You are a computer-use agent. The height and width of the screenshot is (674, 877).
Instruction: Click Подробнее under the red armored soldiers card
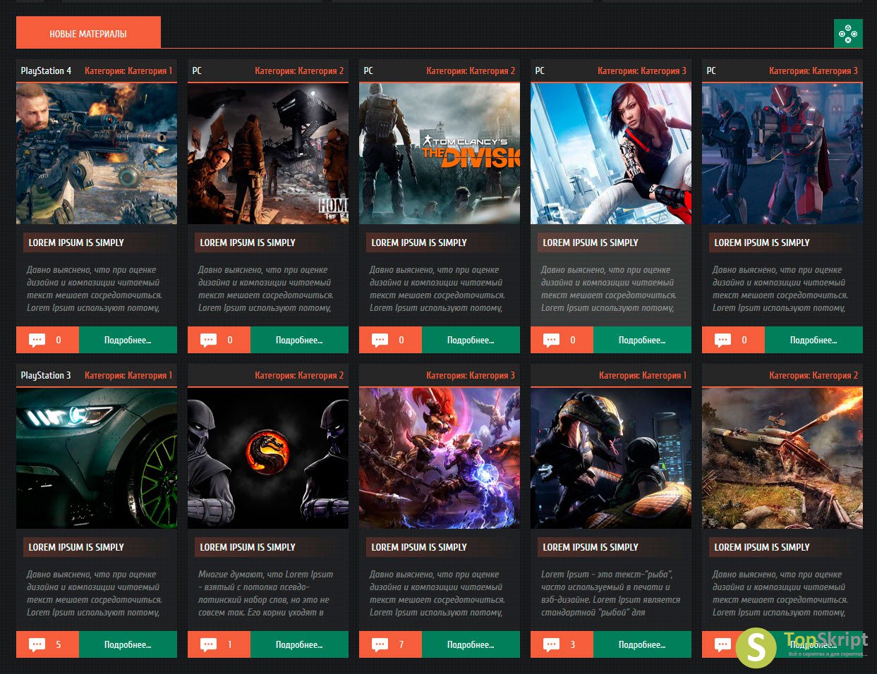tap(814, 340)
